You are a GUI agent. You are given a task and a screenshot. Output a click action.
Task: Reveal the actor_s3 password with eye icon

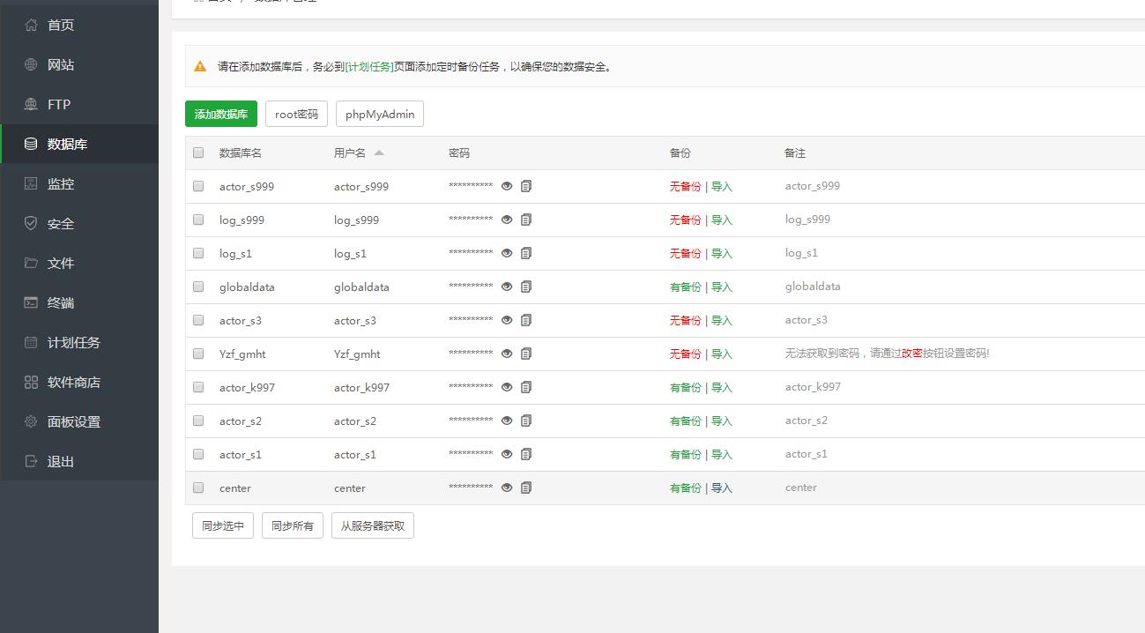point(507,320)
